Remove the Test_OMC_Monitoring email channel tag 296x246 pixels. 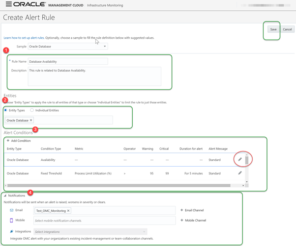[x=68, y=211]
